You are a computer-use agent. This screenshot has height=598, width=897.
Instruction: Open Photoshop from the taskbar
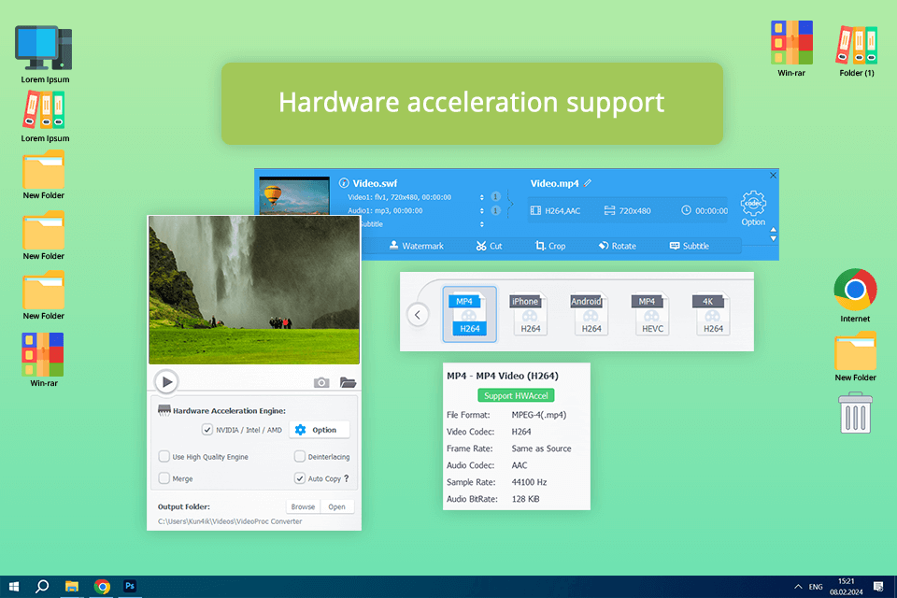tap(130, 586)
